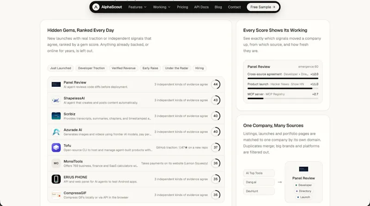The width and height of the screenshot is (370, 206).
Task: Open the Panel Review row thumbnail
Action: pos(56,84)
